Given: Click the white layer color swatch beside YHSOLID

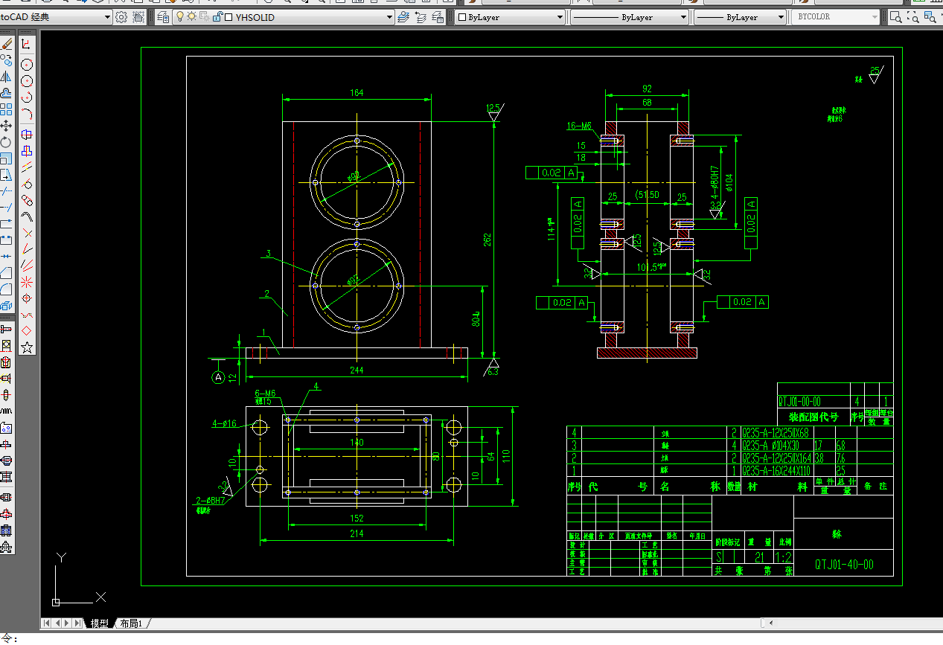Looking at the screenshot, I should 228,17.
